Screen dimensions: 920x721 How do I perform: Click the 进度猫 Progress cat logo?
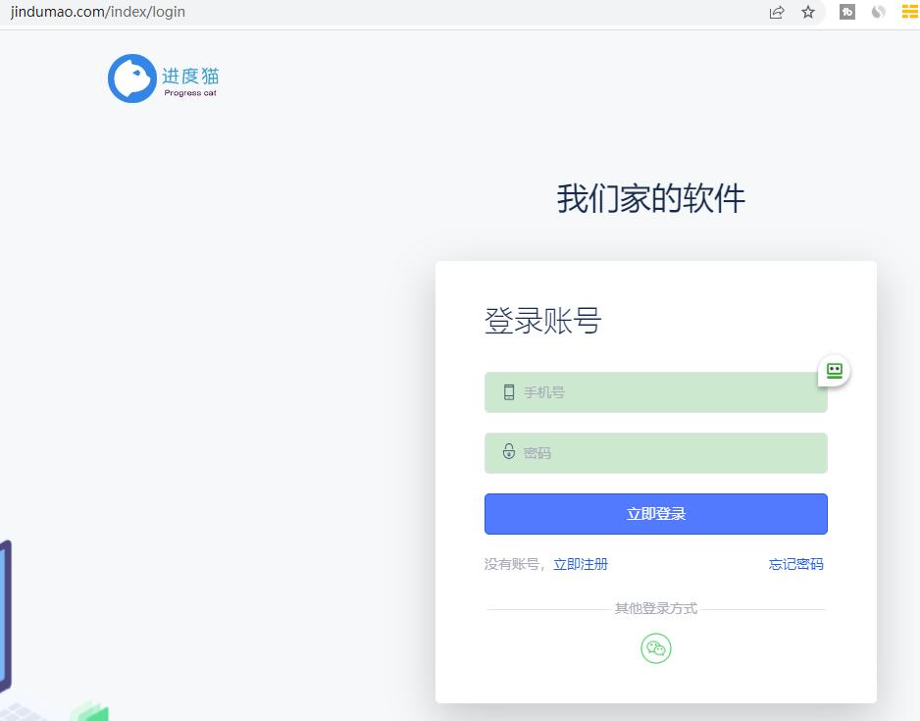(162, 77)
